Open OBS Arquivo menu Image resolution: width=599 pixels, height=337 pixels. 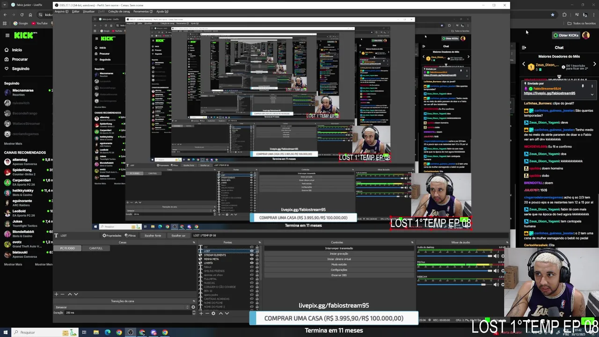(61, 11)
